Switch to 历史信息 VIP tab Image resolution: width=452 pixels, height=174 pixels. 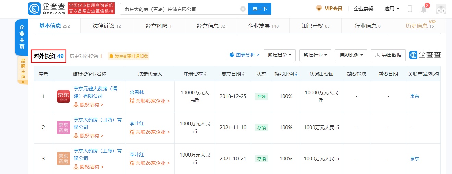[420, 26]
